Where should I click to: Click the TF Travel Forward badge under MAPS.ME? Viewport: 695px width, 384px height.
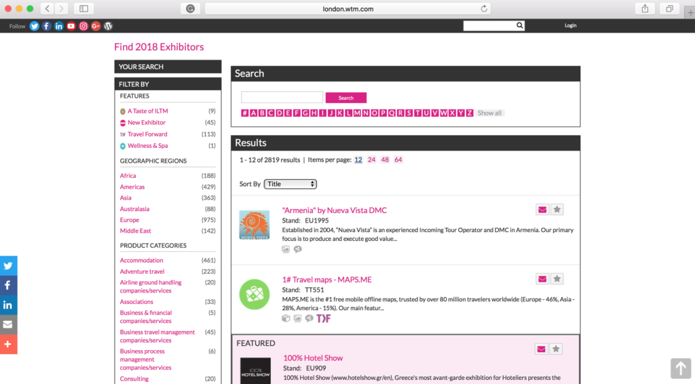pos(324,318)
